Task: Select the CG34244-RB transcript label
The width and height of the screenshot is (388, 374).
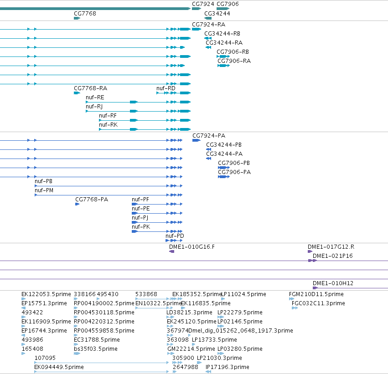Action: point(222,34)
